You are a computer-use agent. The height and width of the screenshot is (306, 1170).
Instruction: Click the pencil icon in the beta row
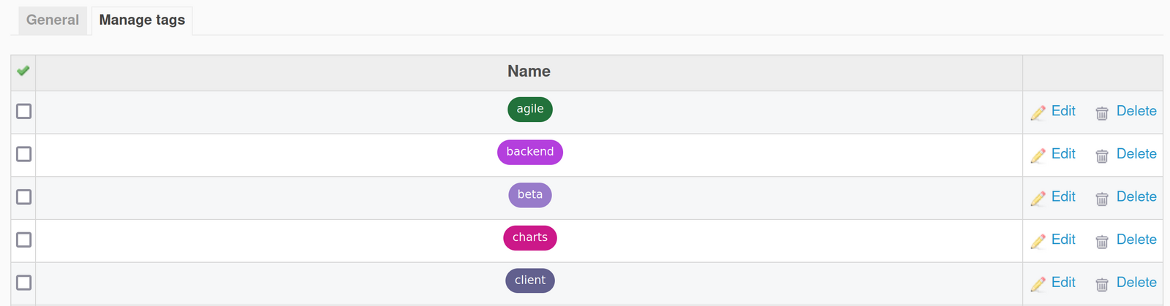pos(1038,198)
